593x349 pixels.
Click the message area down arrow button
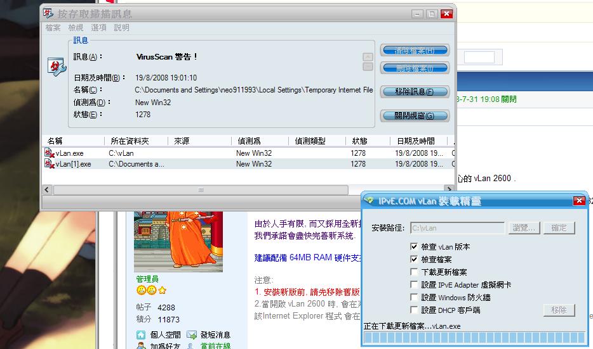click(x=368, y=67)
